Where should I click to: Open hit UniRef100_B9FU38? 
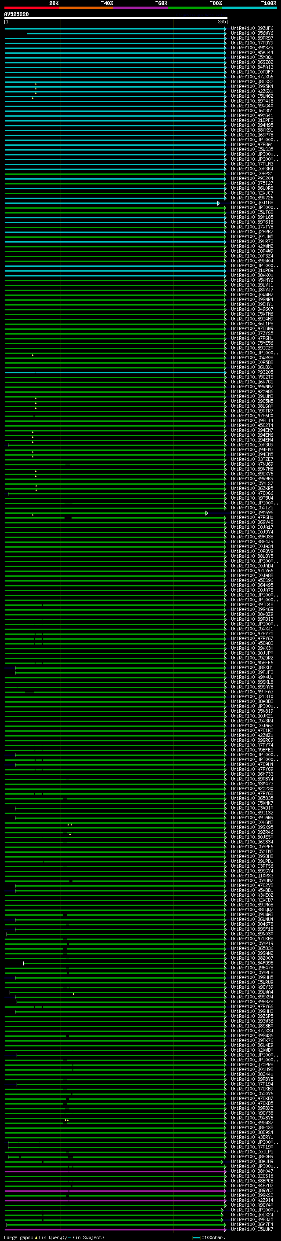pyautogui.click(x=252, y=537)
